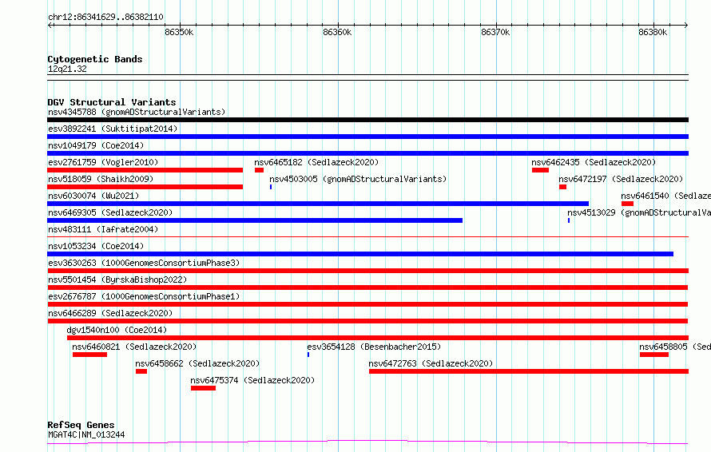Click the small red nsv6472197 bar
The height and width of the screenshot is (452, 711).
pos(562,187)
